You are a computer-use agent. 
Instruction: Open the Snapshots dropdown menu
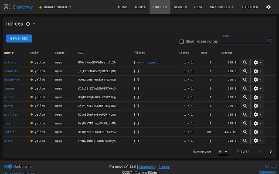click(x=221, y=7)
